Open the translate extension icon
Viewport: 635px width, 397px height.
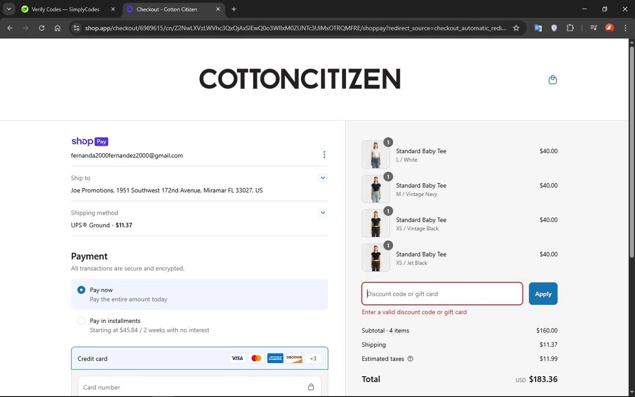538,28
